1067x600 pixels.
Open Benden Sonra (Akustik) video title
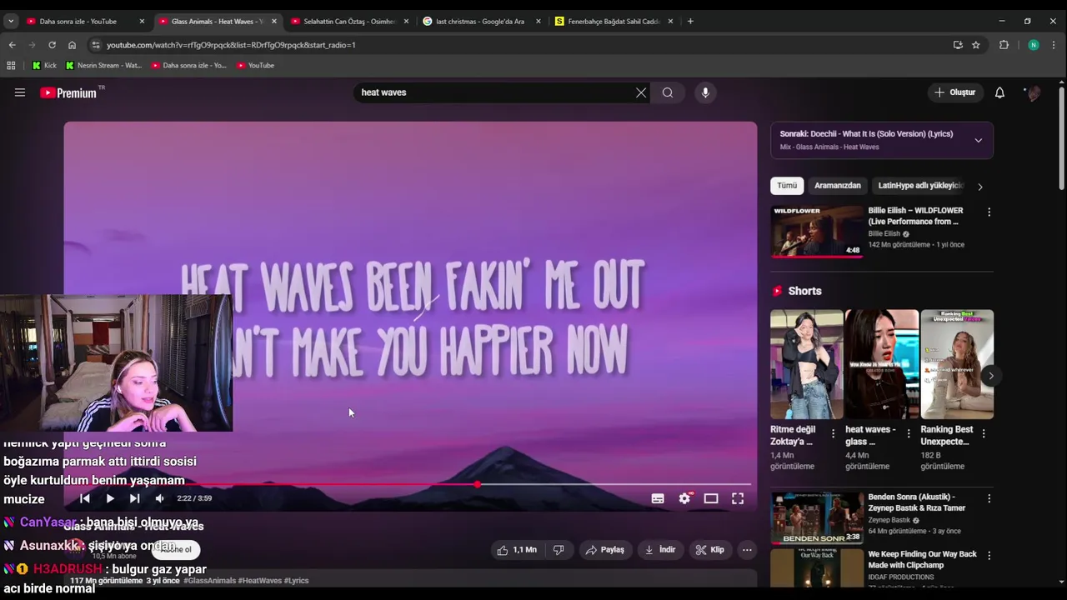pos(917,502)
